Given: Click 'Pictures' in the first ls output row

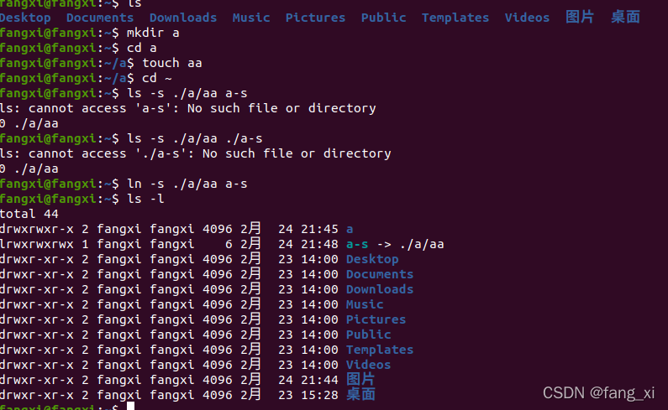Looking at the screenshot, I should pos(315,18).
